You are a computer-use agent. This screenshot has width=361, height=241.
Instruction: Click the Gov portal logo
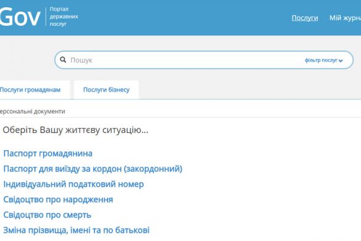click(20, 17)
